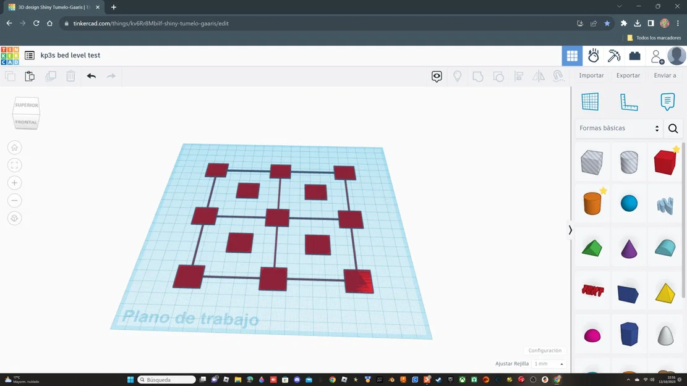Select the Home view icon

click(14, 148)
